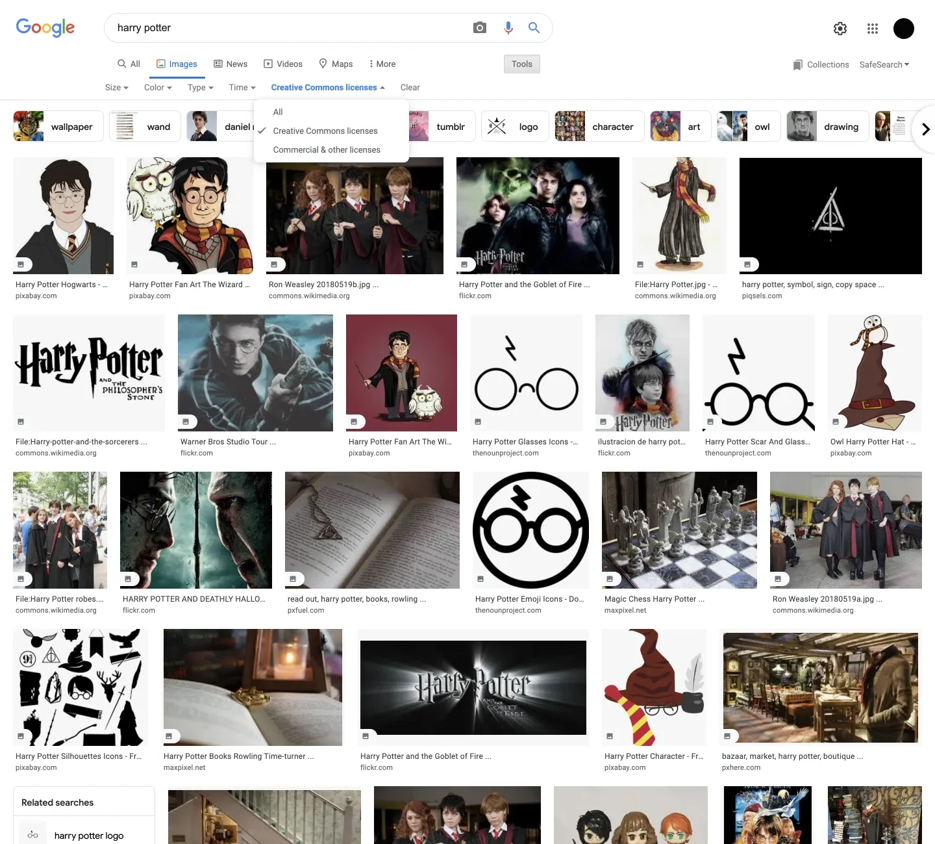Open the settings gear
Viewport: 935px width, 844px height.
[840, 28]
